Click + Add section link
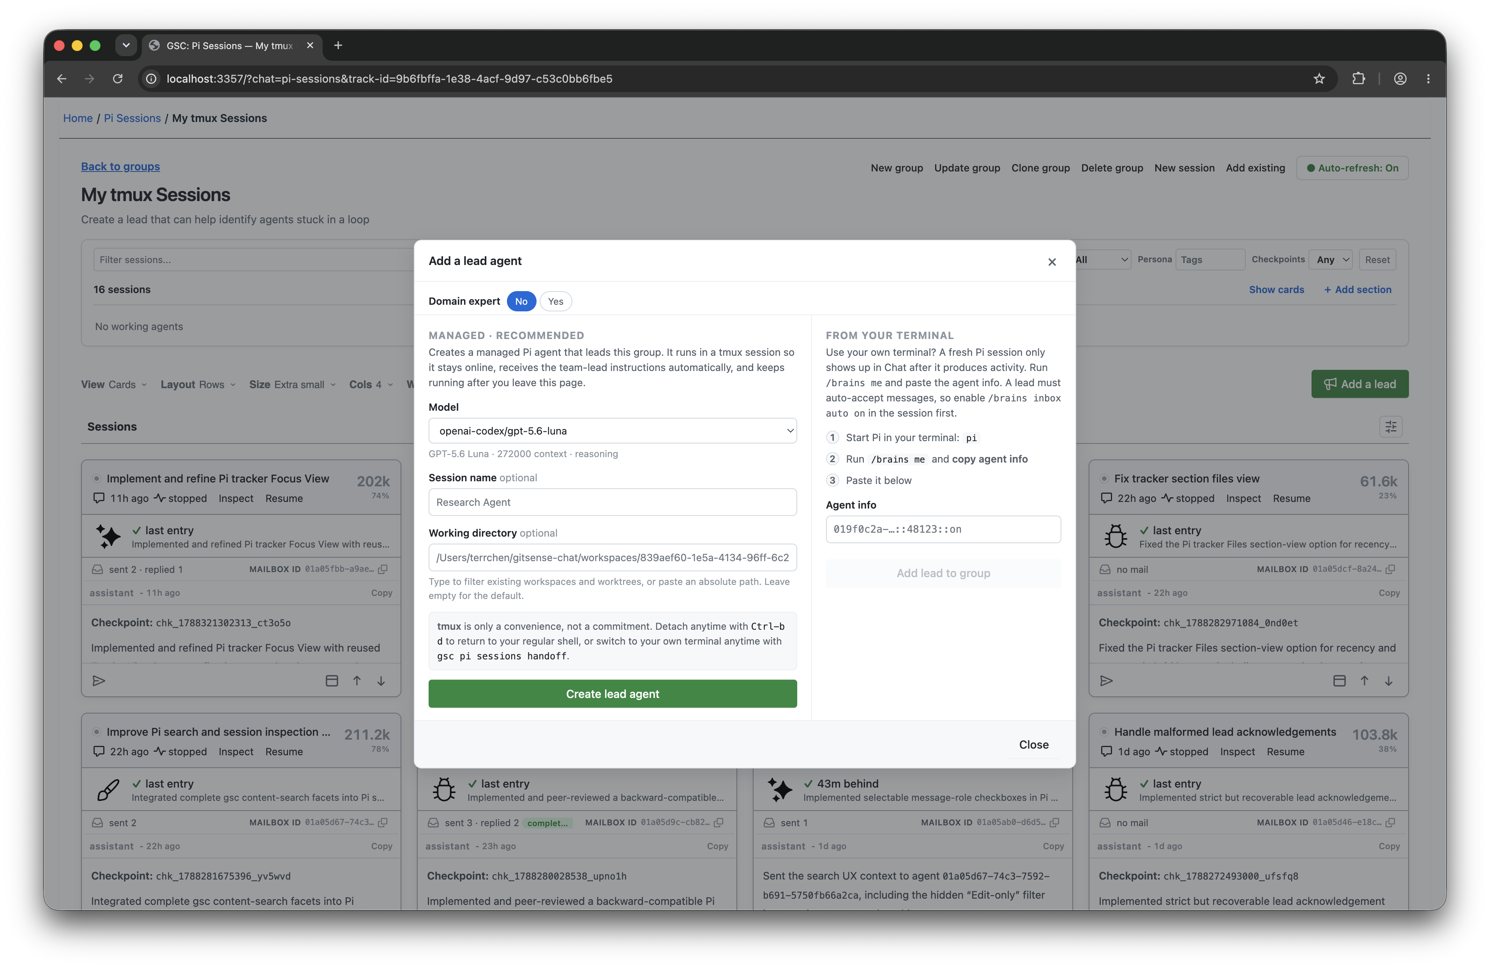 coord(1357,289)
